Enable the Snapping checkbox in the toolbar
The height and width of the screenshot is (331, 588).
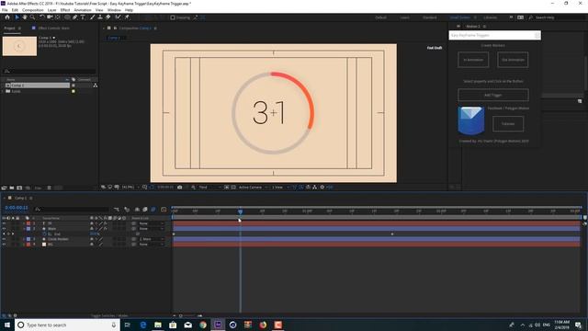coord(173,17)
